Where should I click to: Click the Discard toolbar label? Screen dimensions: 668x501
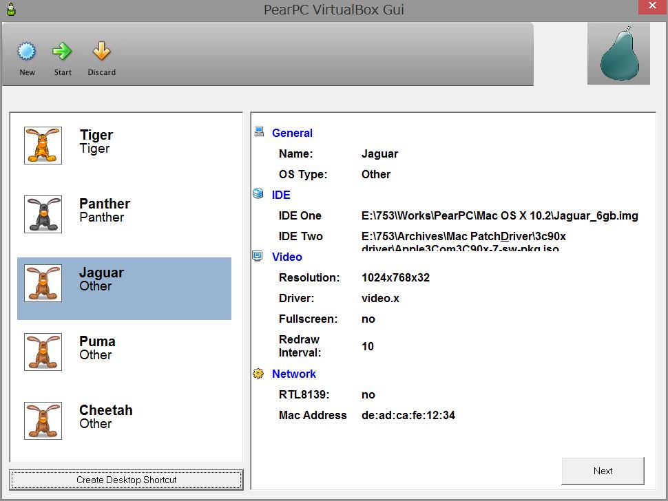101,72
